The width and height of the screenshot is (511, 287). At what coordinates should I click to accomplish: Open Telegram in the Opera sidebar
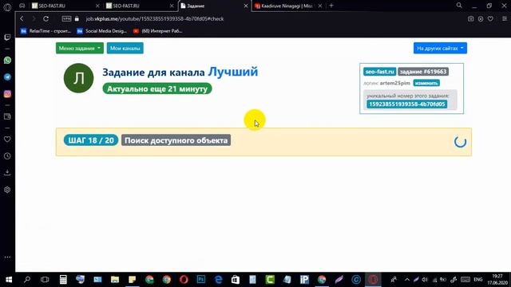pyautogui.click(x=7, y=77)
